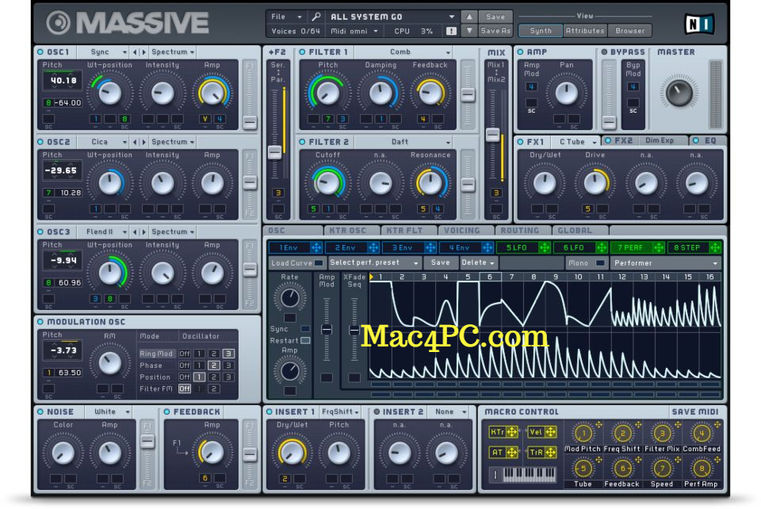This screenshot has height=509, width=761.
Task: Click the TrR macro crosshair handle
Action: (x=550, y=452)
